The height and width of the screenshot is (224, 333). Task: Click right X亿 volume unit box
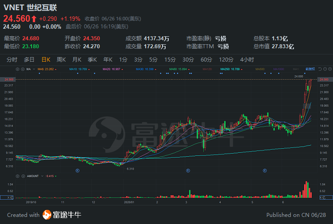pyautogui.click(x=326, y=197)
